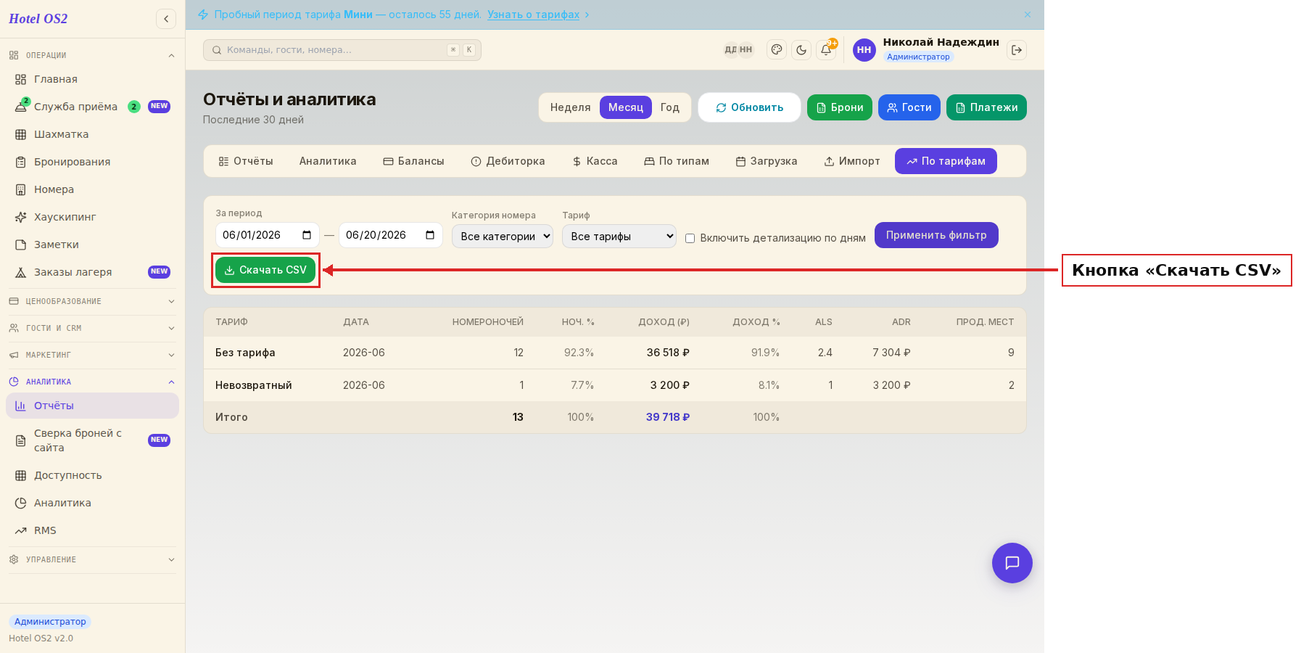This screenshot has width=1309, height=653.
Task: Open the calendar picker for start date
Action: pyautogui.click(x=307, y=235)
